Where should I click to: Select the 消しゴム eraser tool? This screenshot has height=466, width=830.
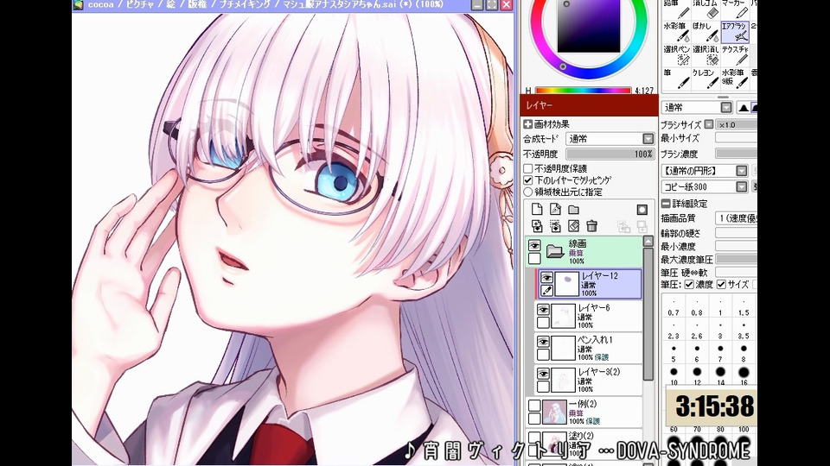point(706,9)
